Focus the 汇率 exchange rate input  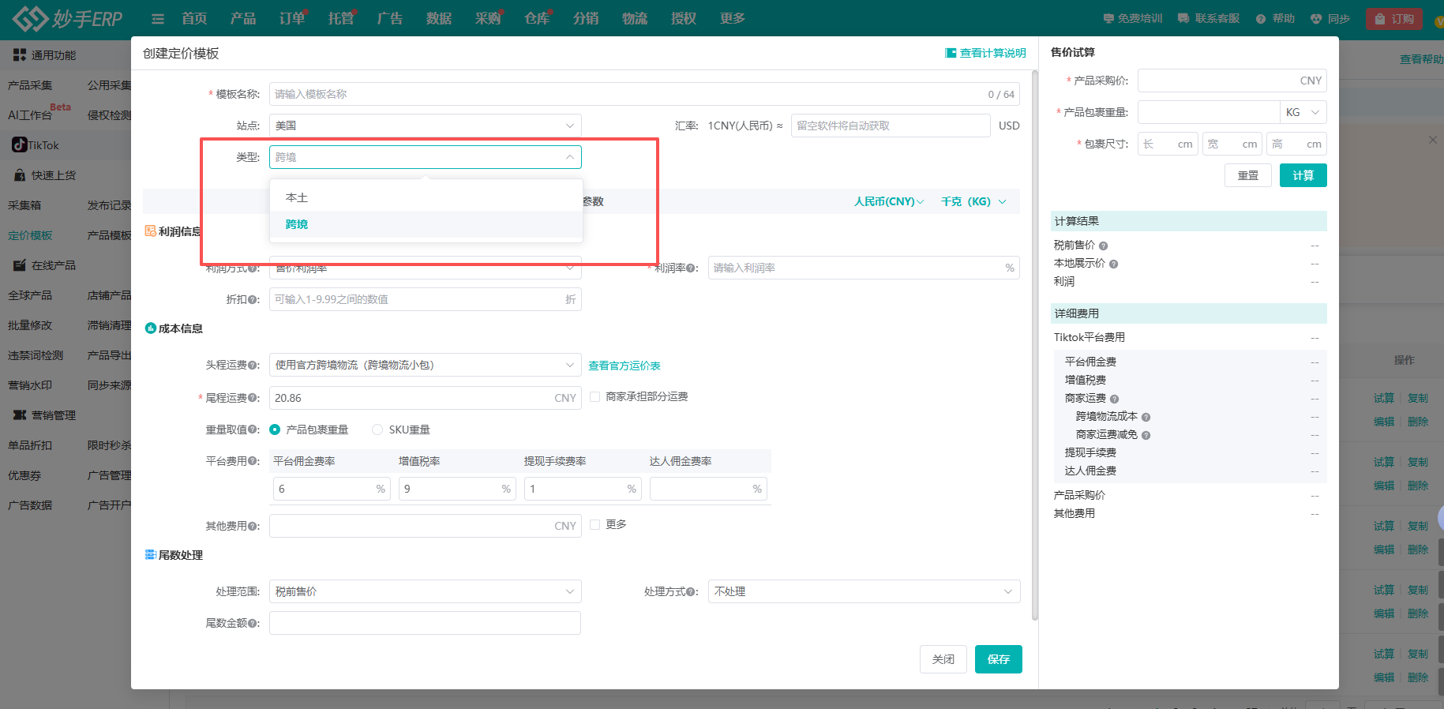891,126
